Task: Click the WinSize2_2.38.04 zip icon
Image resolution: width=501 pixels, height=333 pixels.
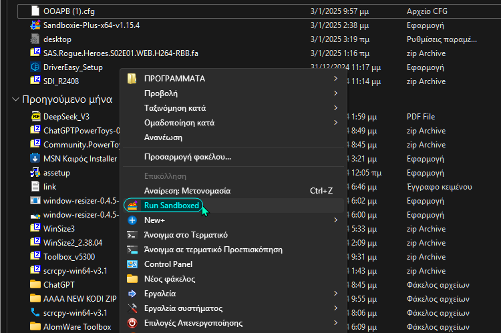Action: [35, 242]
